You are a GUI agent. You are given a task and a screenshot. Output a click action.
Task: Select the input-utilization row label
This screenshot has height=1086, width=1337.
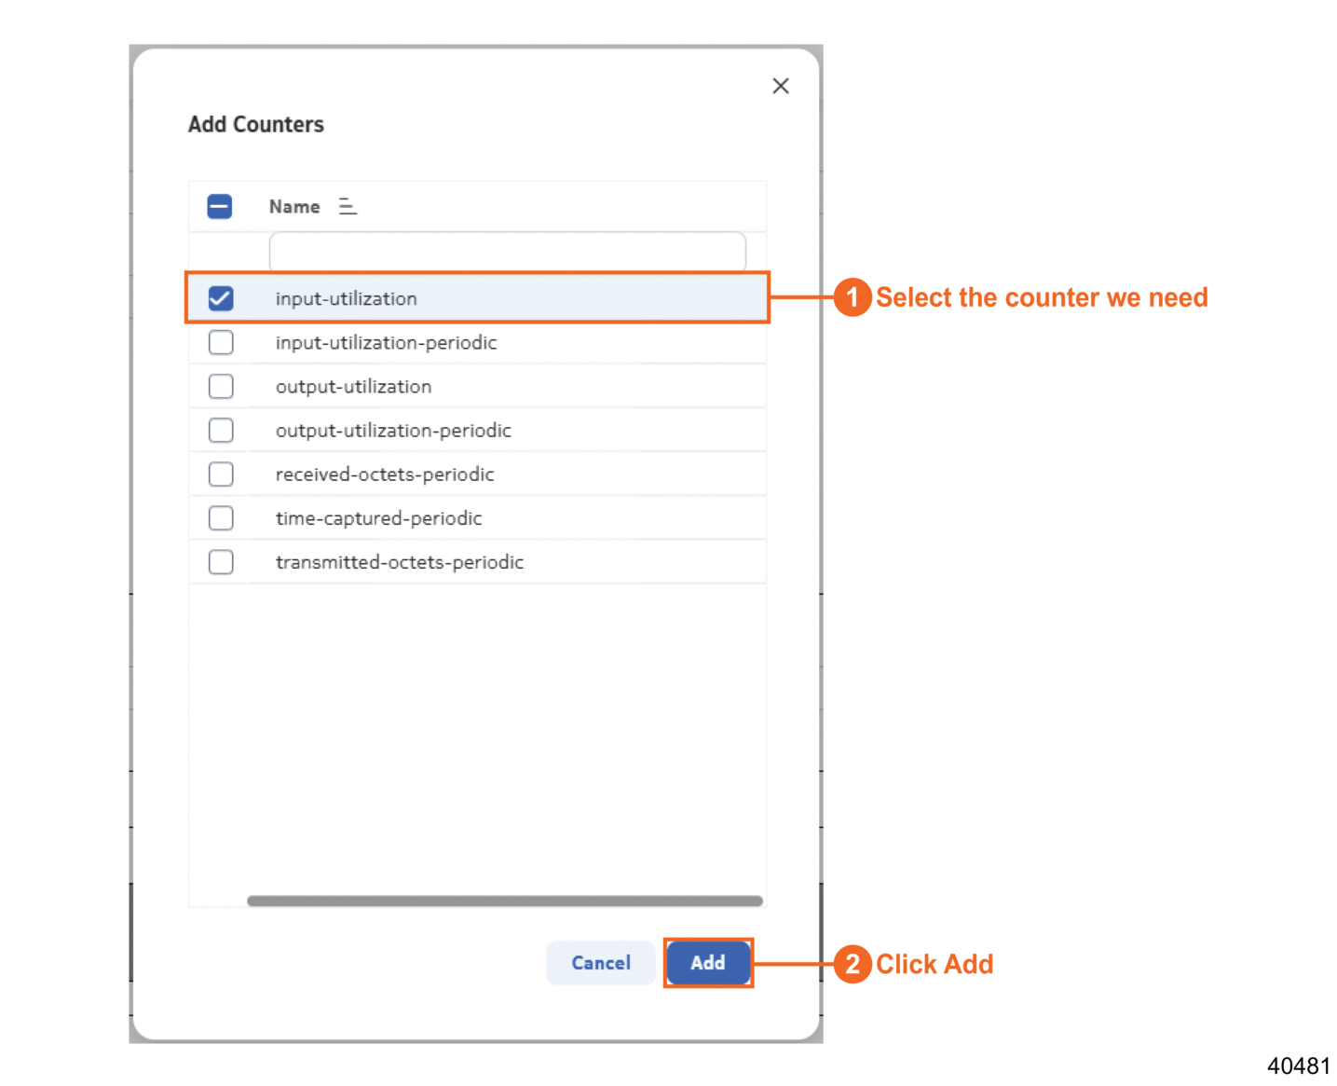pos(346,298)
